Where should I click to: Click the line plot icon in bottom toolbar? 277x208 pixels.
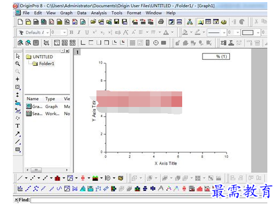pyautogui.click(x=20, y=178)
